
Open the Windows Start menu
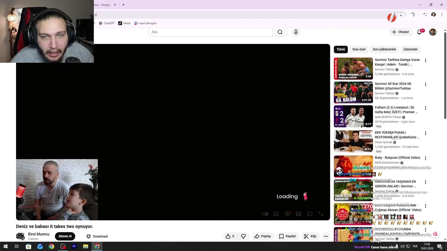pos(5,246)
